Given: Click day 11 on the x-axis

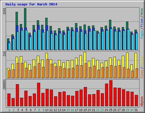Looking at the screenshot, I should (51, 110).
